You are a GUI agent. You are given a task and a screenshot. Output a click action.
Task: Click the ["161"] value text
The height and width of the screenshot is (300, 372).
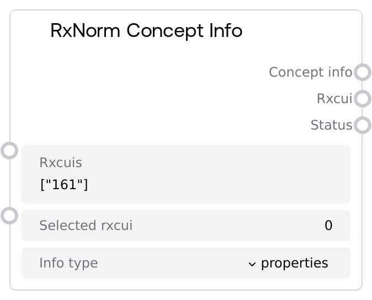tap(64, 185)
